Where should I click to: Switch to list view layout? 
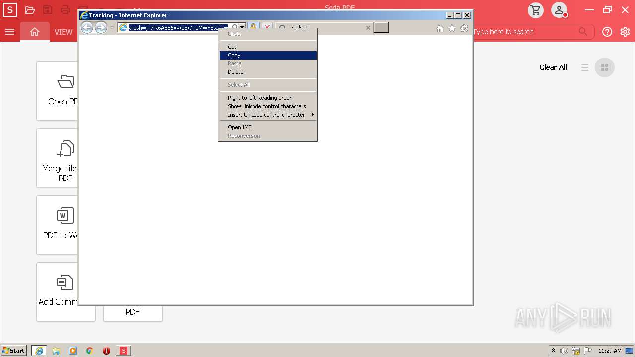tap(585, 67)
